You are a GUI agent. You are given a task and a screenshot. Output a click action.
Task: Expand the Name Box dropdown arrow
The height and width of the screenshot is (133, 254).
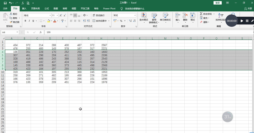click(x=17, y=32)
